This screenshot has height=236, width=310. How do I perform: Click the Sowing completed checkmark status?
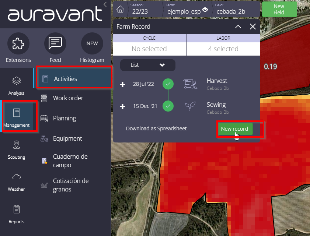click(x=168, y=106)
